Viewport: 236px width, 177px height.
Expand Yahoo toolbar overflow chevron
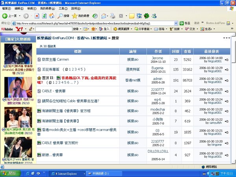(232, 28)
